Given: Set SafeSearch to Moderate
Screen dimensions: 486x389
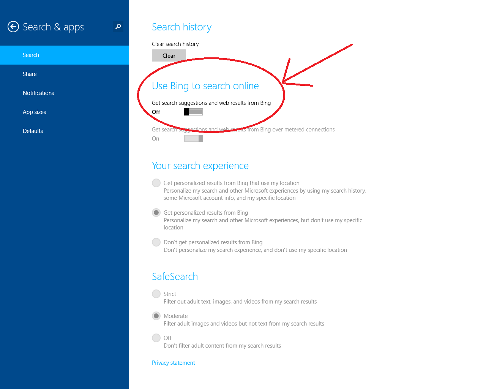Looking at the screenshot, I should pyautogui.click(x=156, y=316).
